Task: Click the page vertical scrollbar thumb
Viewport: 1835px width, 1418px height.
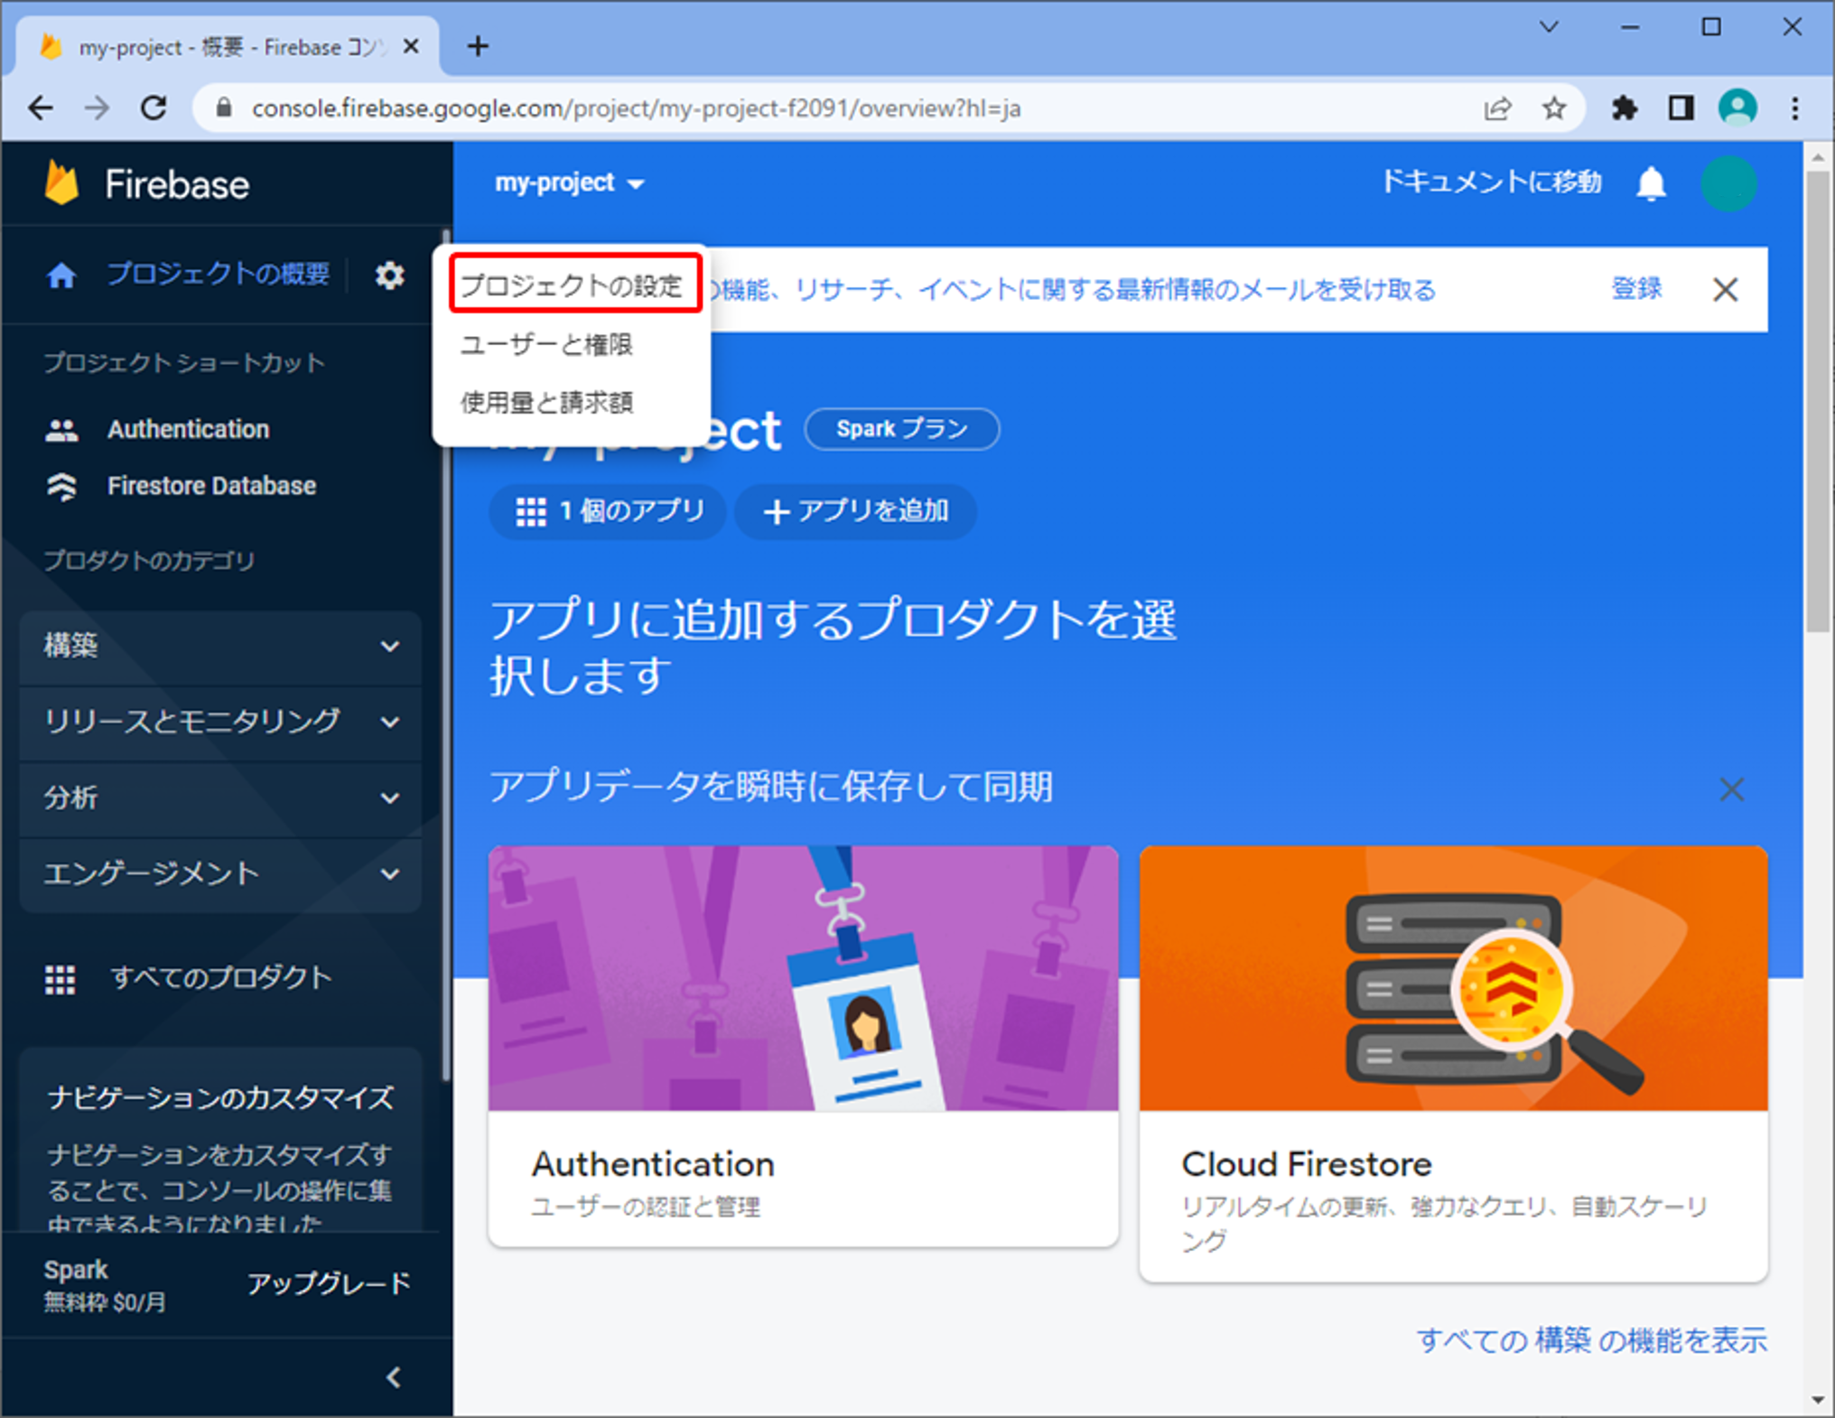Action: pos(1818,401)
